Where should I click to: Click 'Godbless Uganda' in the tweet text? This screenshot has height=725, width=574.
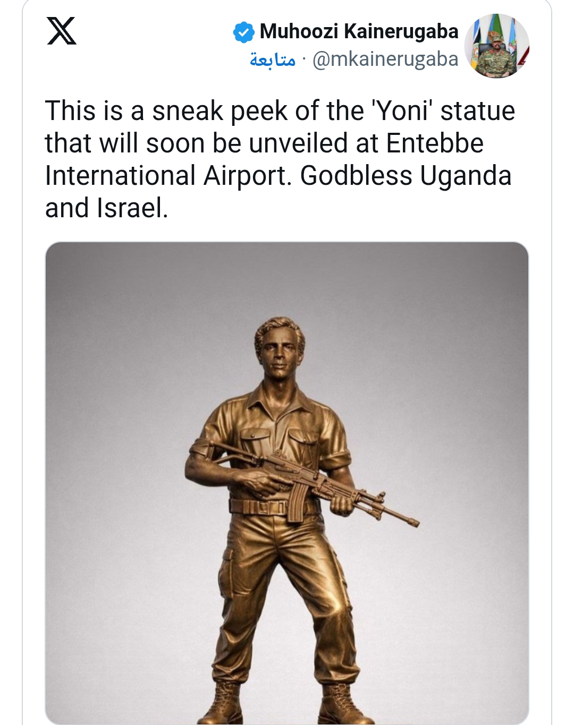pyautogui.click(x=405, y=176)
